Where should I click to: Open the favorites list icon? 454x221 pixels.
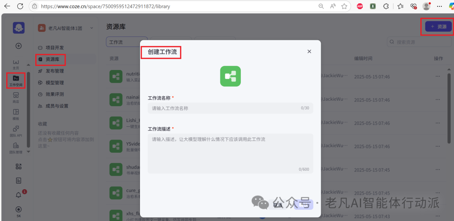(x=401, y=6)
